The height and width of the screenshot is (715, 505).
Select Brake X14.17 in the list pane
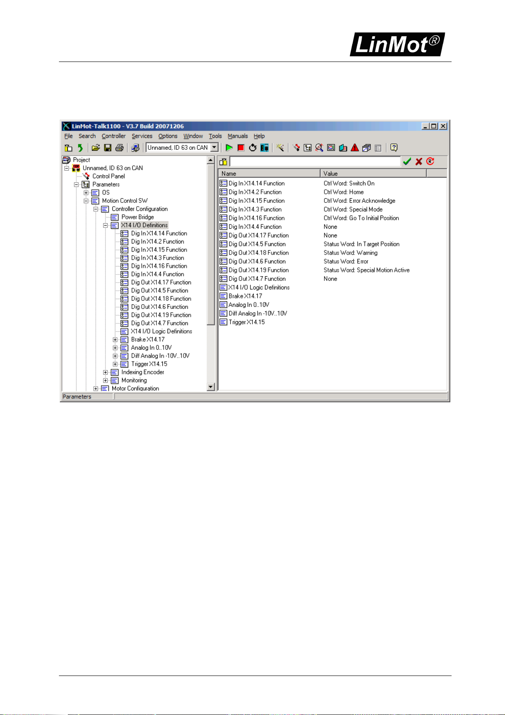tap(245, 296)
